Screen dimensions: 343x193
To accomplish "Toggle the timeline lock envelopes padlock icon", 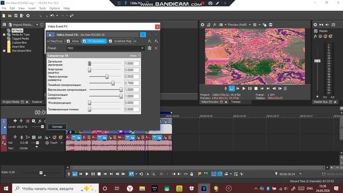I will tap(192, 174).
